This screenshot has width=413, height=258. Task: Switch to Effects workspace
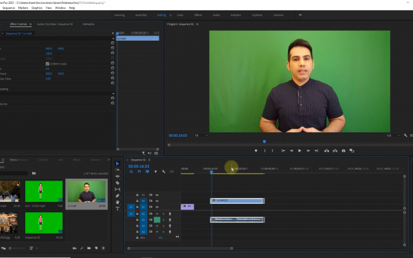pos(198,15)
